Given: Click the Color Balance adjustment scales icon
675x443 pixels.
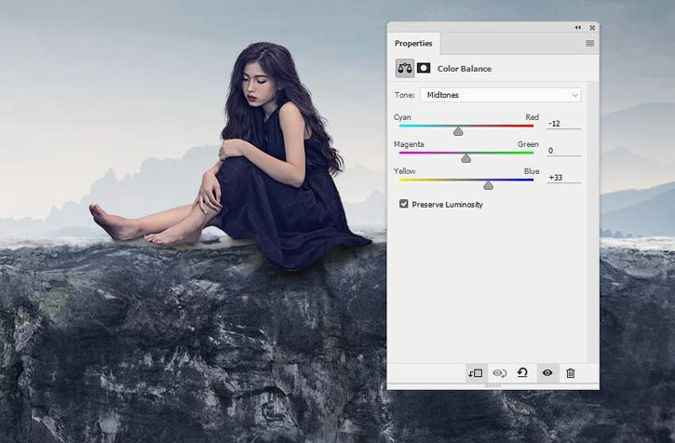Looking at the screenshot, I should (405, 68).
